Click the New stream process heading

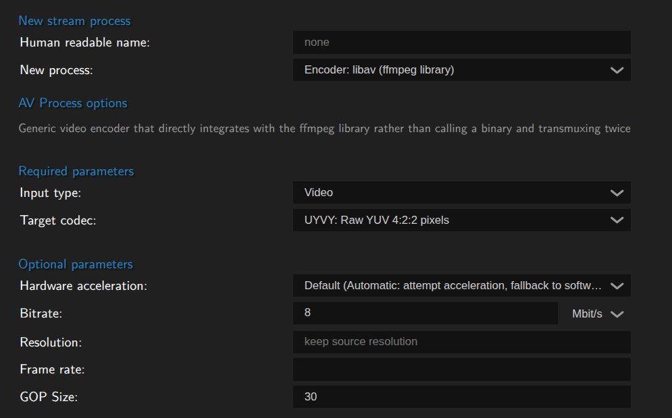click(74, 21)
